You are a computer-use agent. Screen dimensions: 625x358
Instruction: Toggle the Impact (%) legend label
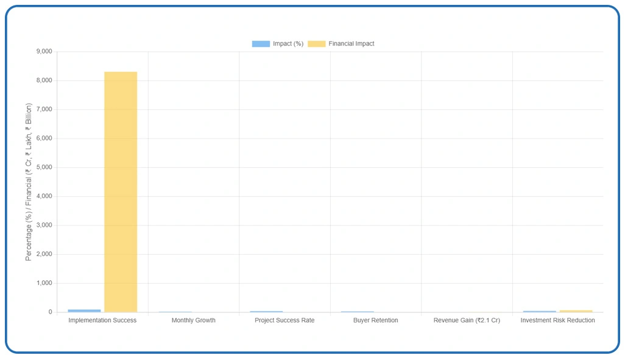click(288, 44)
